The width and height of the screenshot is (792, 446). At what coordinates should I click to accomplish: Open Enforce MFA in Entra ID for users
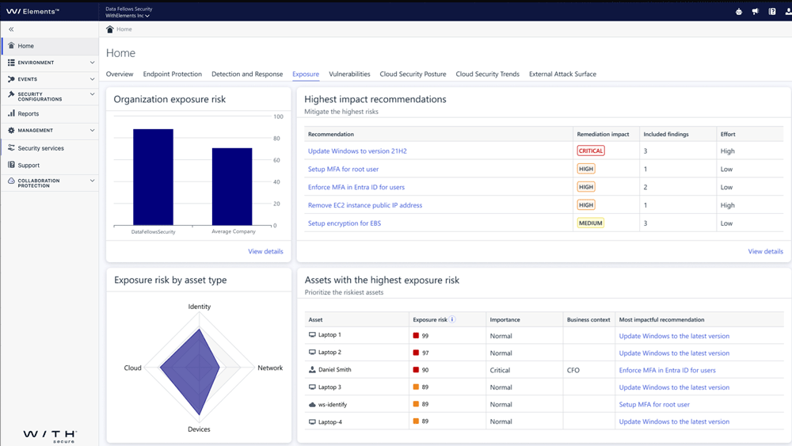[x=356, y=187]
